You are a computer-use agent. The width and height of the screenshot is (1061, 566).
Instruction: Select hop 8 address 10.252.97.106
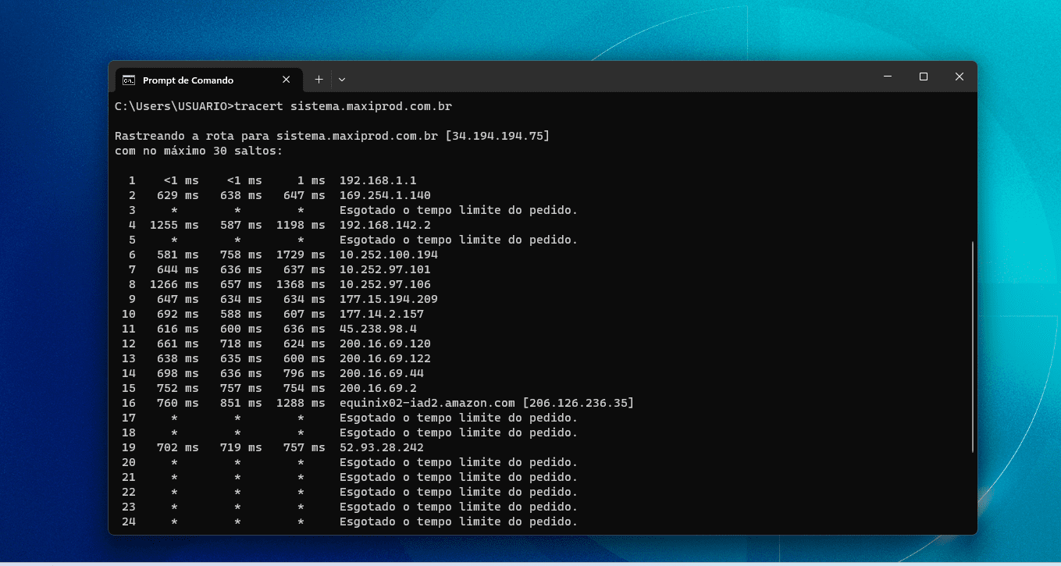pos(385,284)
